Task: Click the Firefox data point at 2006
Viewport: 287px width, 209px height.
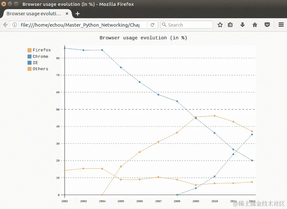Action: click(x=140, y=152)
